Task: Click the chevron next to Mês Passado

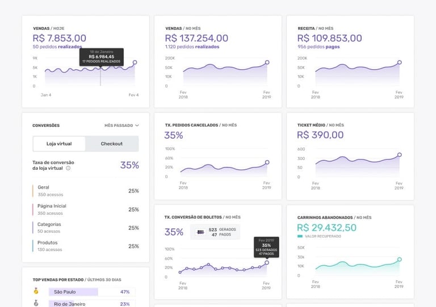Action: click(x=137, y=125)
